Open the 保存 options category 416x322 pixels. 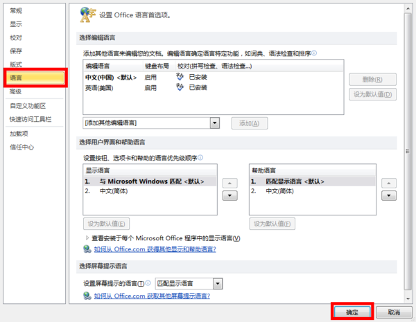click(16, 51)
